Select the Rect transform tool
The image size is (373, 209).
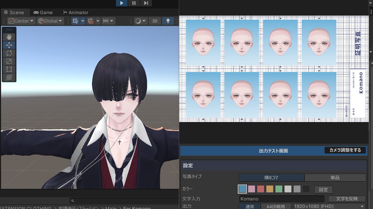click(9, 69)
